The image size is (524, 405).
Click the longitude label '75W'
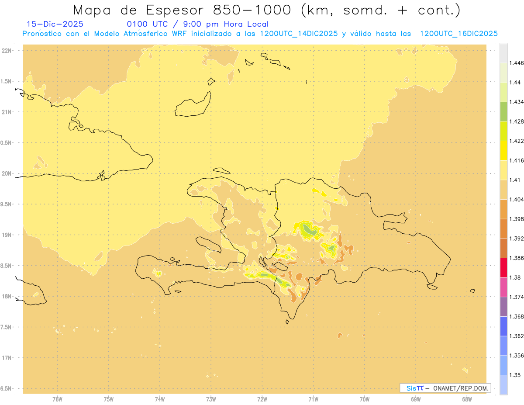tap(109, 399)
